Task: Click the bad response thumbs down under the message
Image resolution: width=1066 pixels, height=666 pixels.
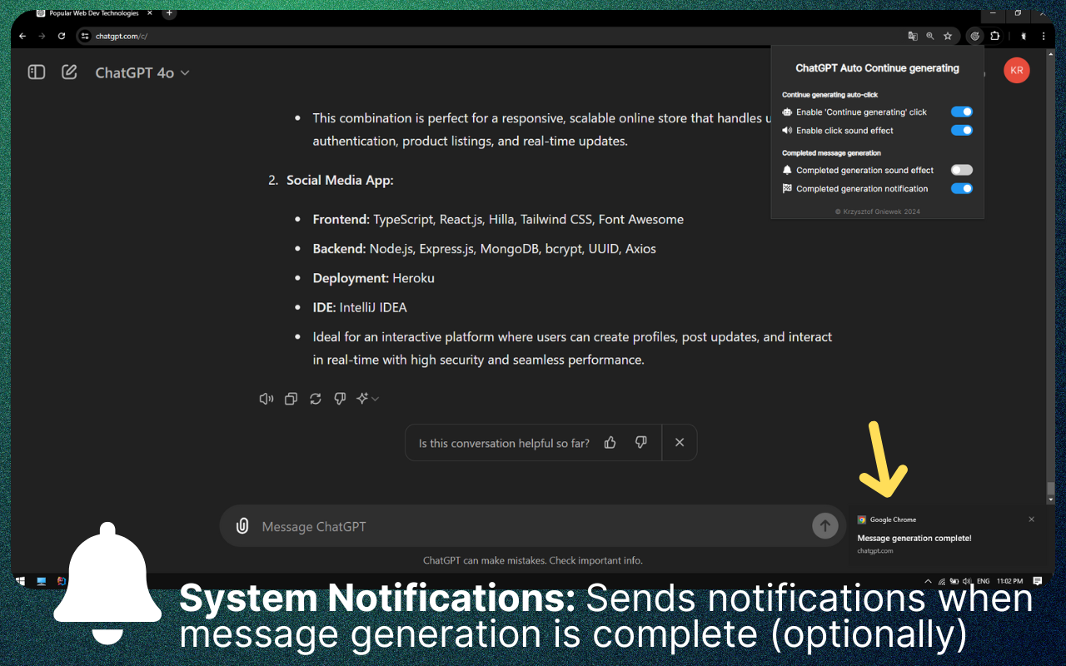Action: 340,399
